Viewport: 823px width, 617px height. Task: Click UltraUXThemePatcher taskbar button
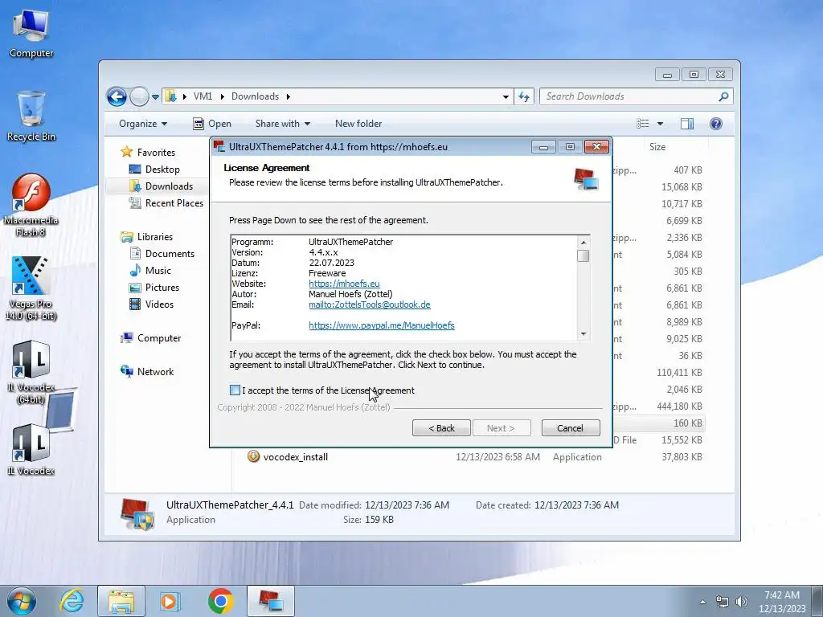click(271, 601)
